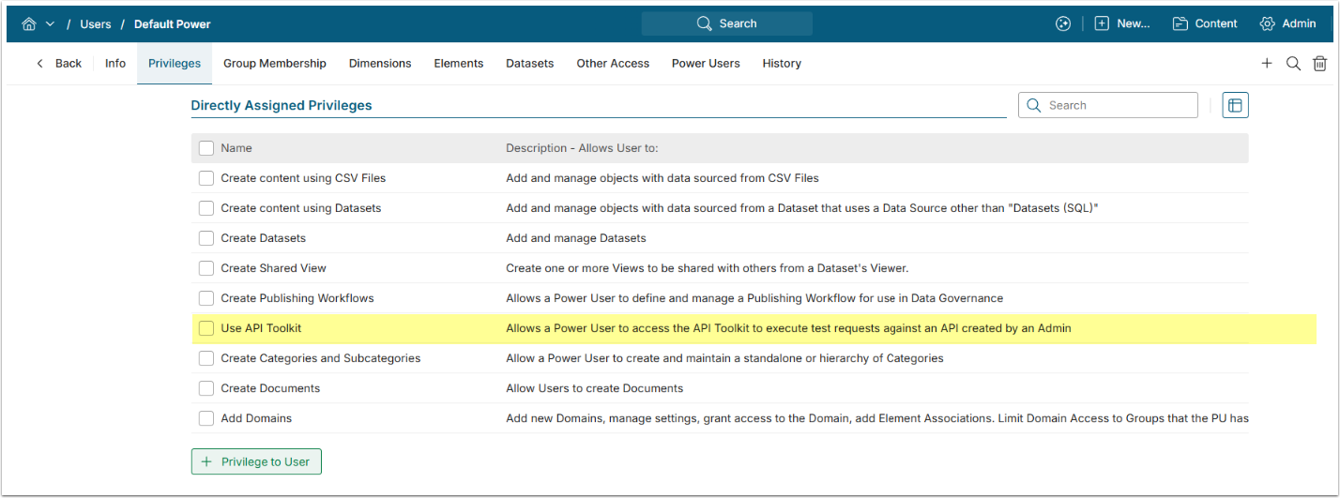Open the palette icon beside New

tap(1062, 23)
